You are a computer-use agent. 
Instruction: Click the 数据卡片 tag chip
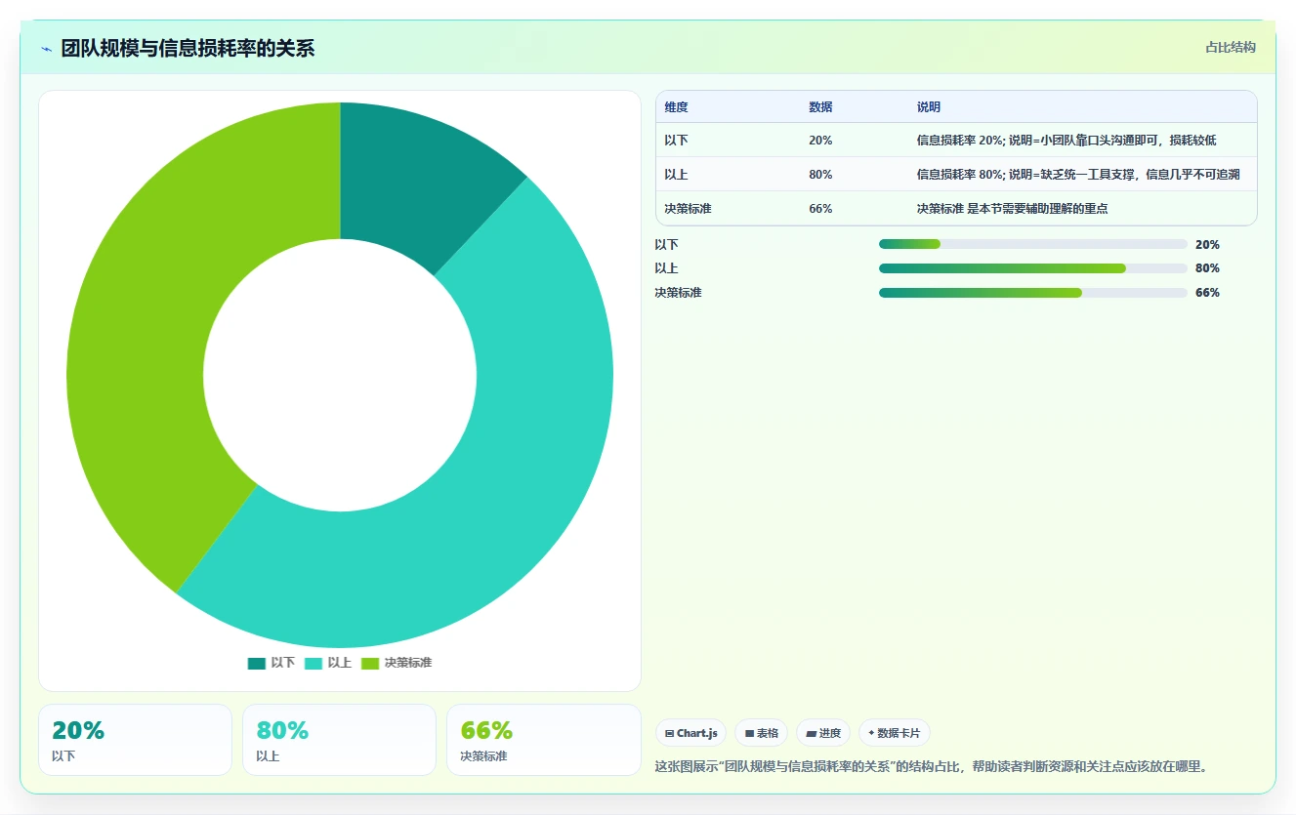coord(895,733)
